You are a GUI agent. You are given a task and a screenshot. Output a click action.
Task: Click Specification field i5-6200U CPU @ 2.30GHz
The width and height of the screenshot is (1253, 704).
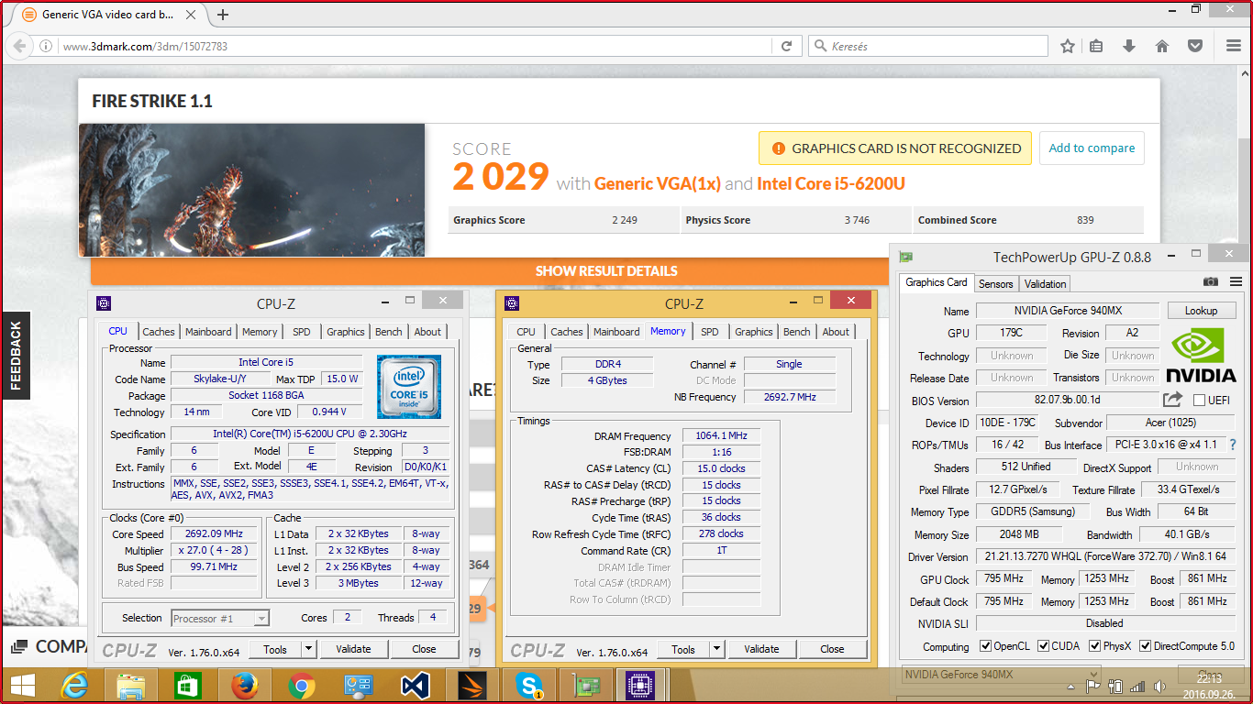pos(310,434)
